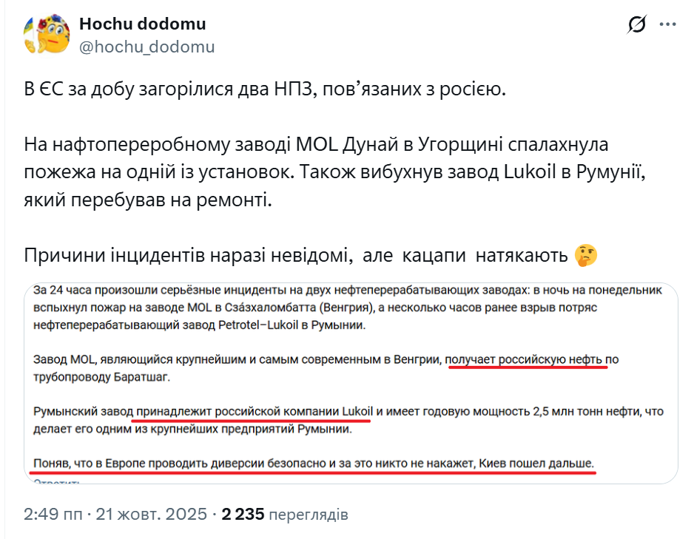This screenshot has height=539, width=694.
Task: Open the Hochu dodomu display name link
Action: point(142,24)
